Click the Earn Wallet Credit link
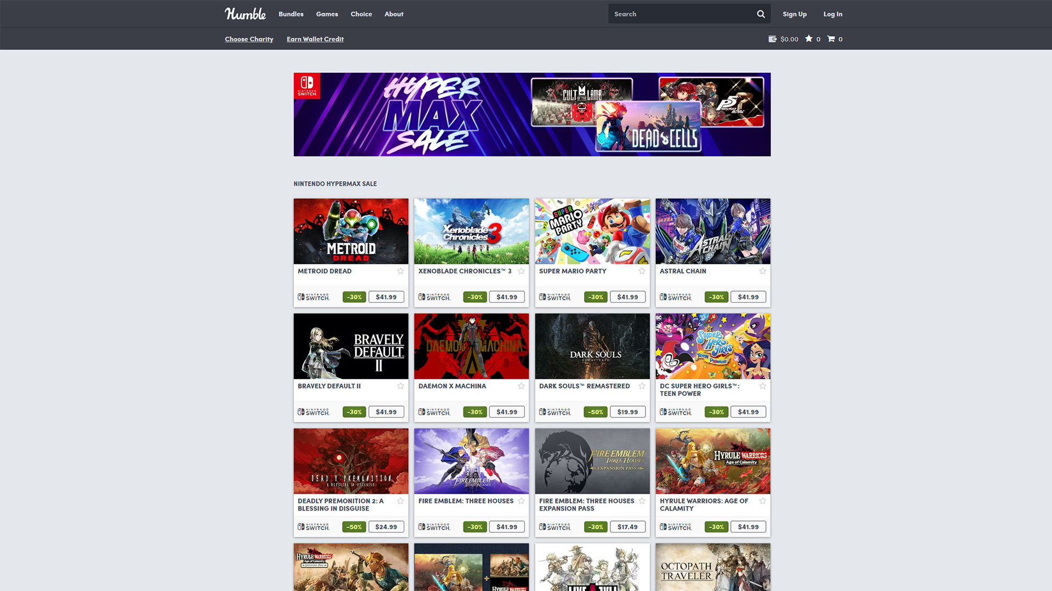The height and width of the screenshot is (591, 1052). [x=315, y=38]
